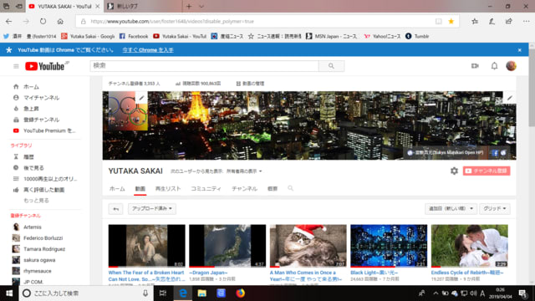Toggle the YouTube hamburger guide menu
Screen dimensions: 535x301
tap(16, 66)
